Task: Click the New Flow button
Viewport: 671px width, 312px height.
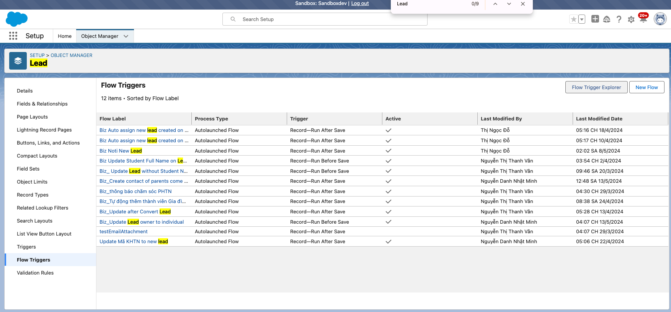Action: 647,87
